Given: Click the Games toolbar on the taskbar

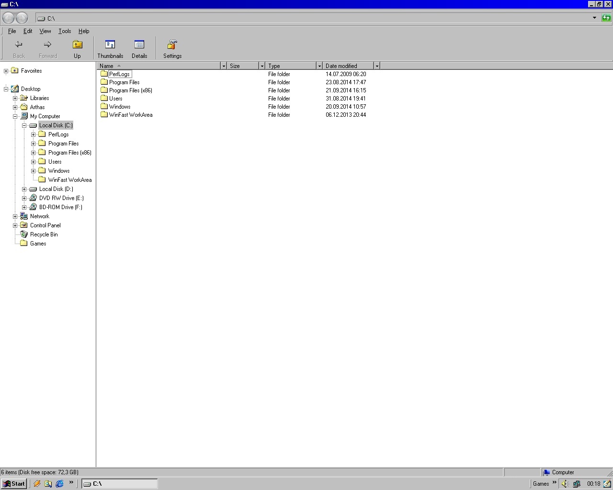Looking at the screenshot, I should coord(541,484).
